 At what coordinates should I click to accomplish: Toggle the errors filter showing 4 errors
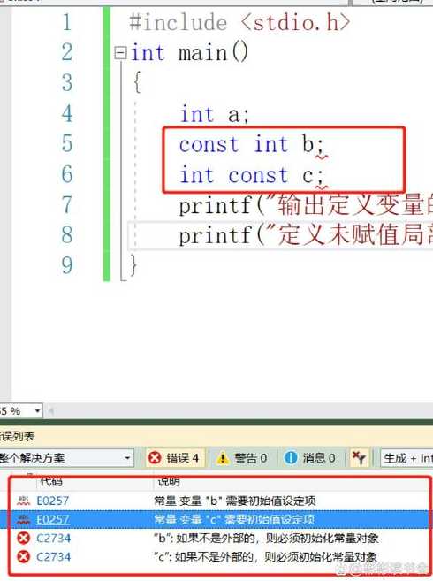pyautogui.click(x=174, y=458)
